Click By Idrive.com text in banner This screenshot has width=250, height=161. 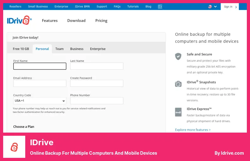[229, 153]
